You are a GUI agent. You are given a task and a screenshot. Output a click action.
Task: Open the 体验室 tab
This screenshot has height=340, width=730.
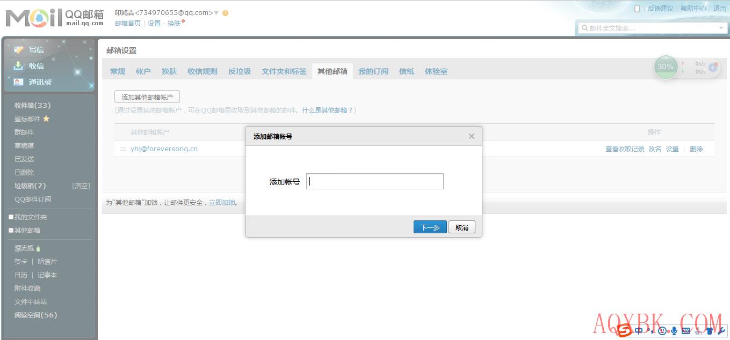pos(436,71)
